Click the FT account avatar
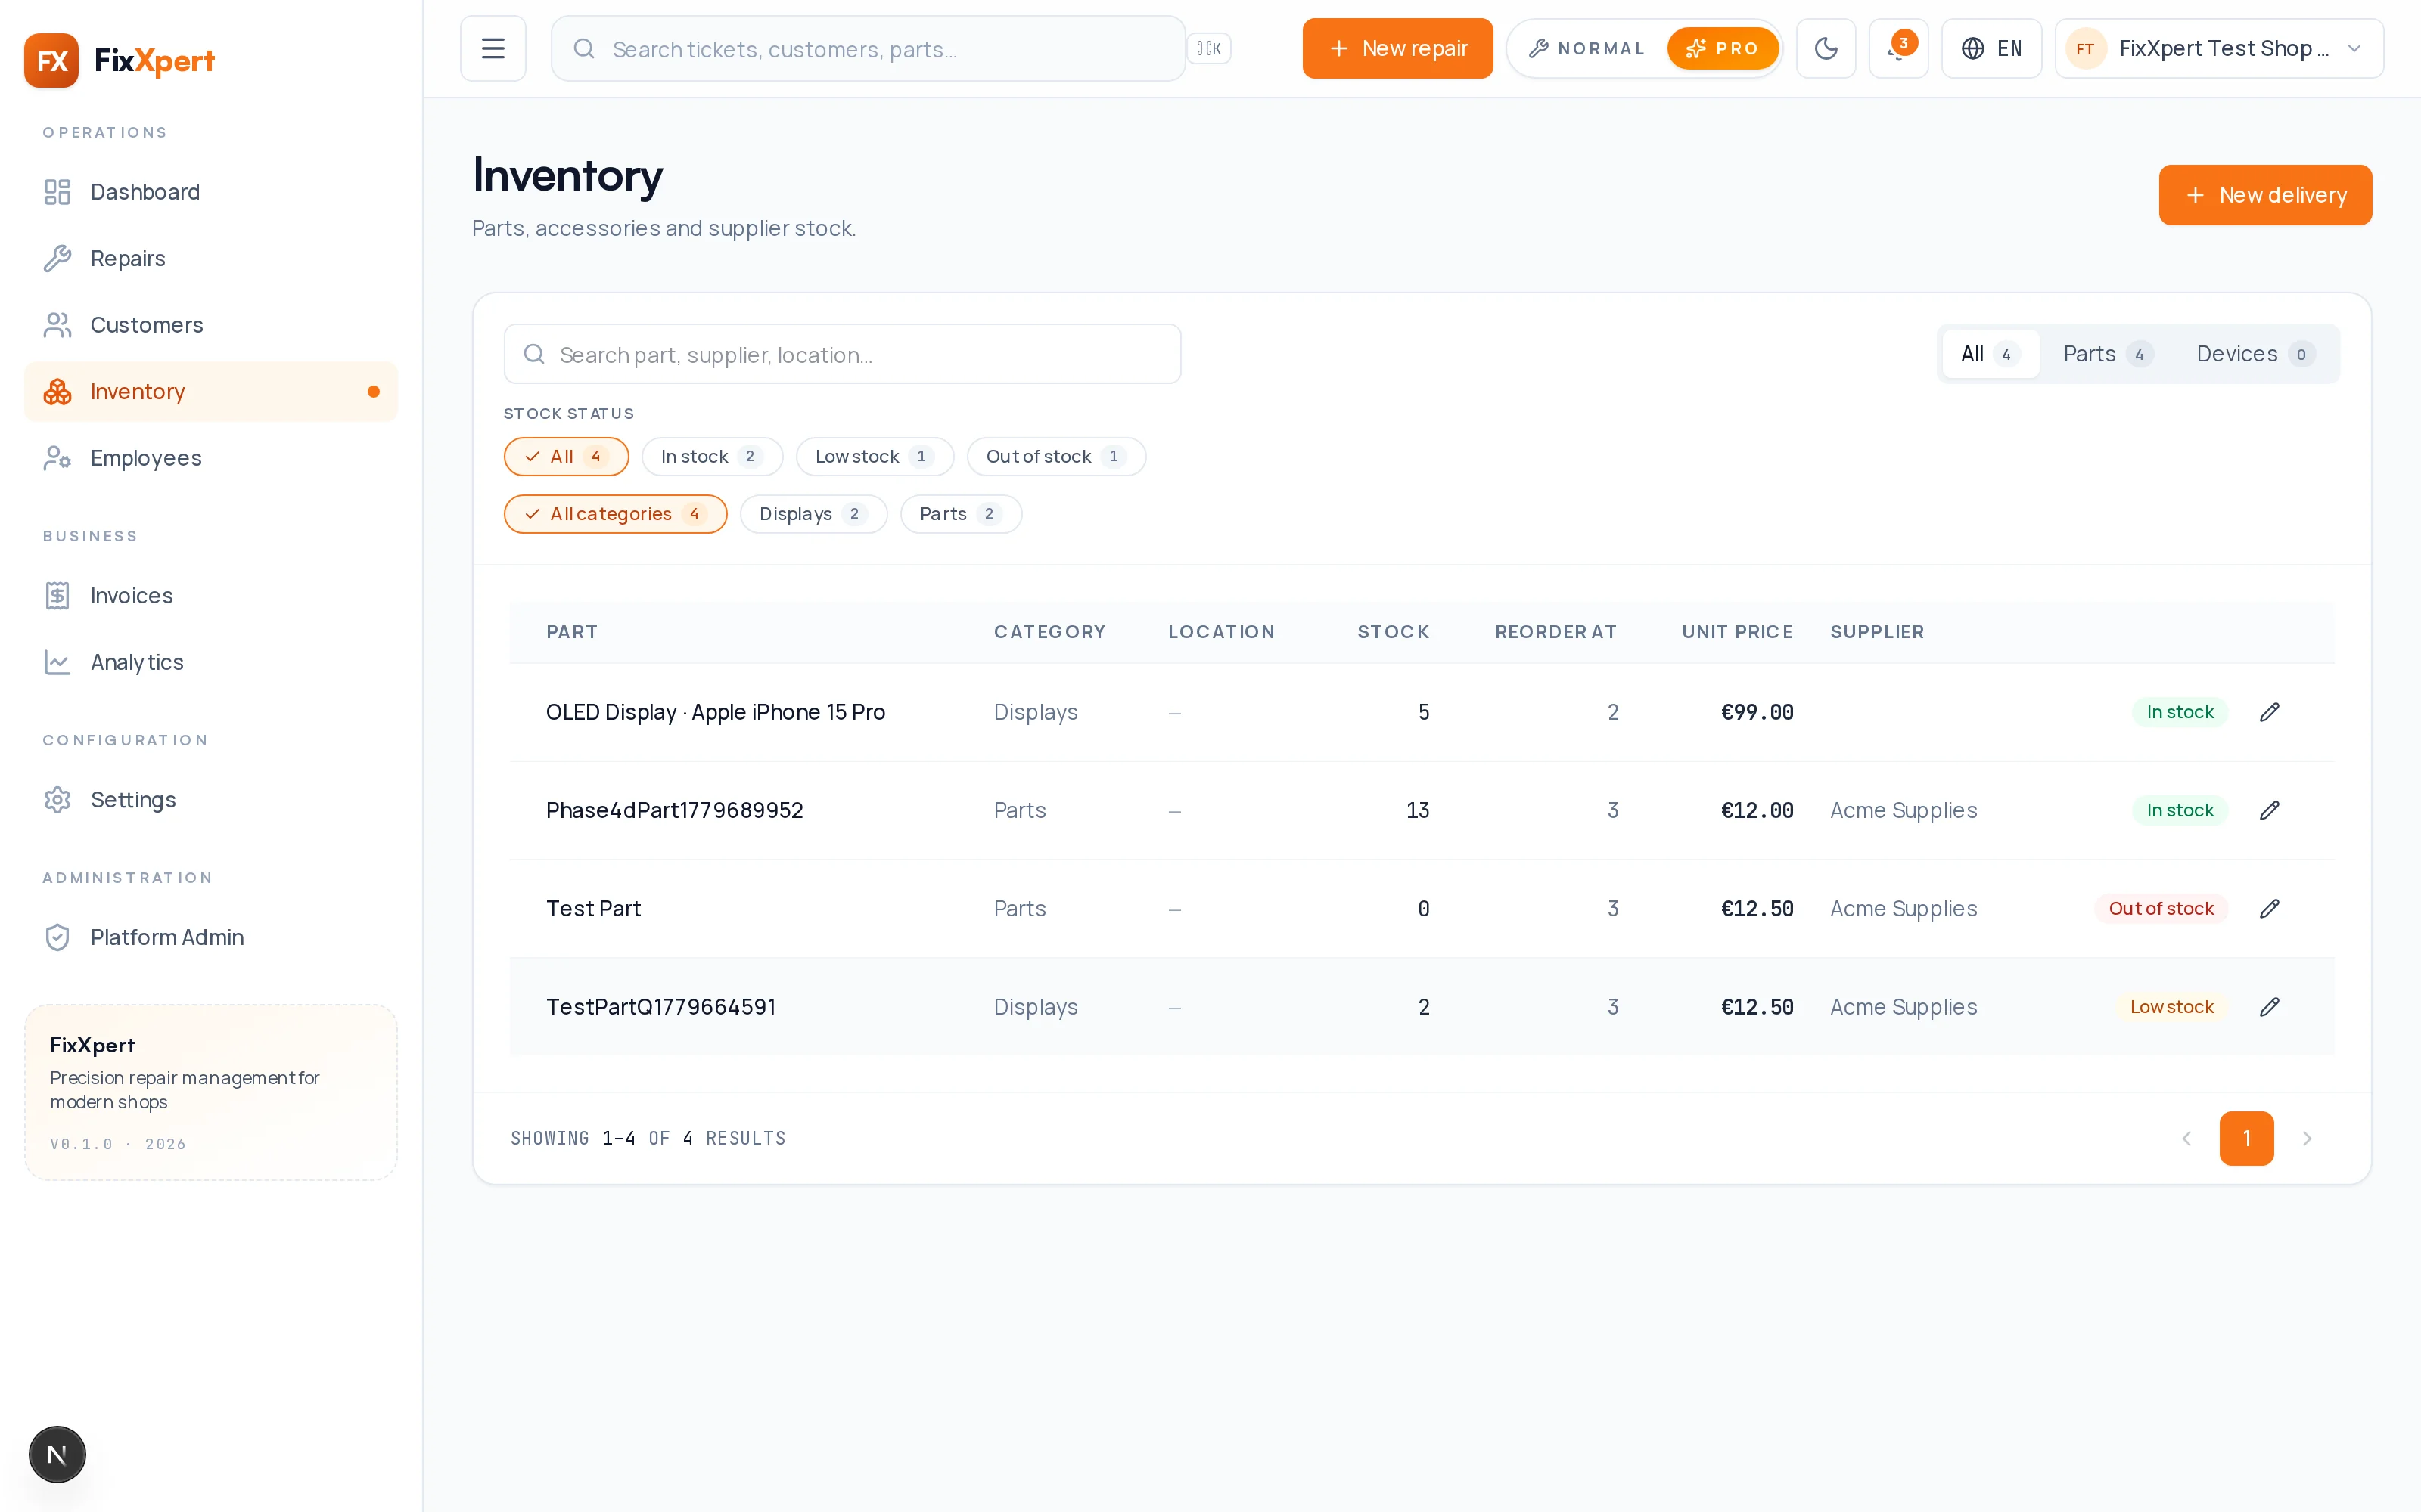2421x1512 pixels. click(2085, 48)
